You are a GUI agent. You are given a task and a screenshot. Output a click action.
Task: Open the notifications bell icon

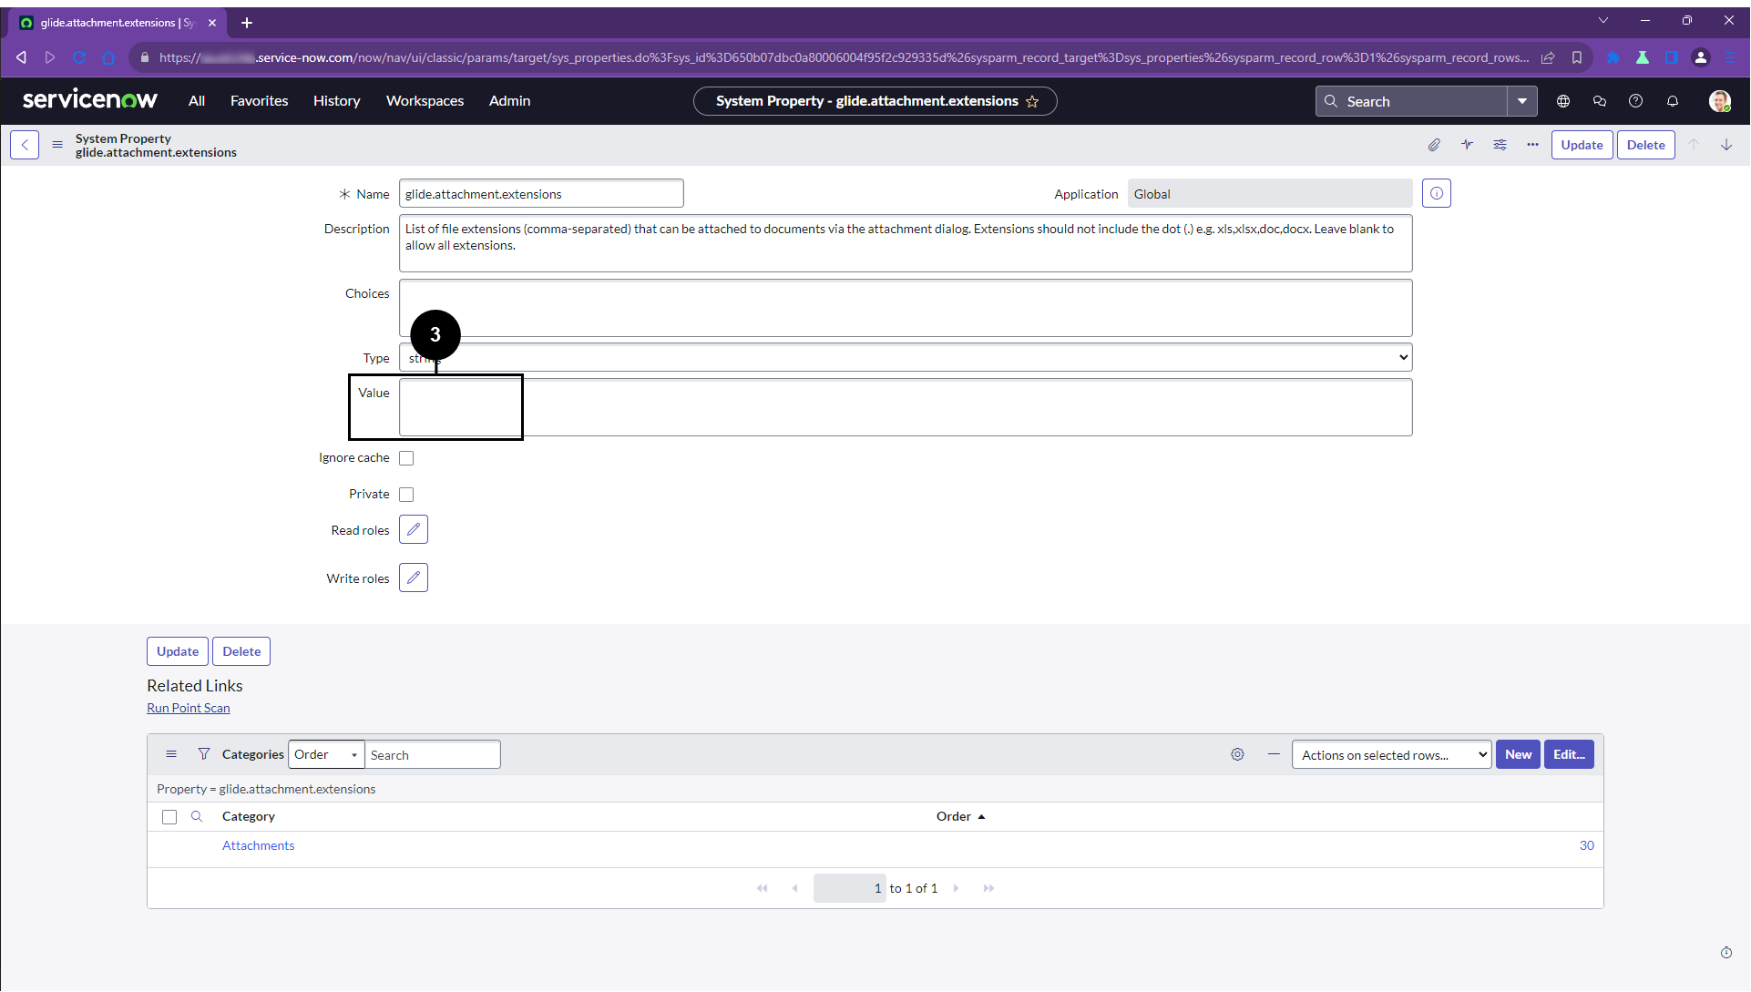point(1673,101)
